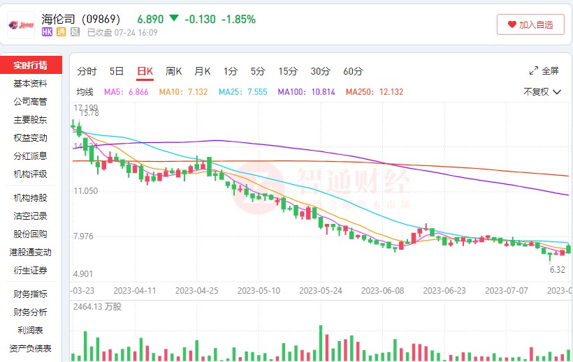Screen dimensions: 573x362
Task: Switch to the 5分 interval
Action: point(258,71)
